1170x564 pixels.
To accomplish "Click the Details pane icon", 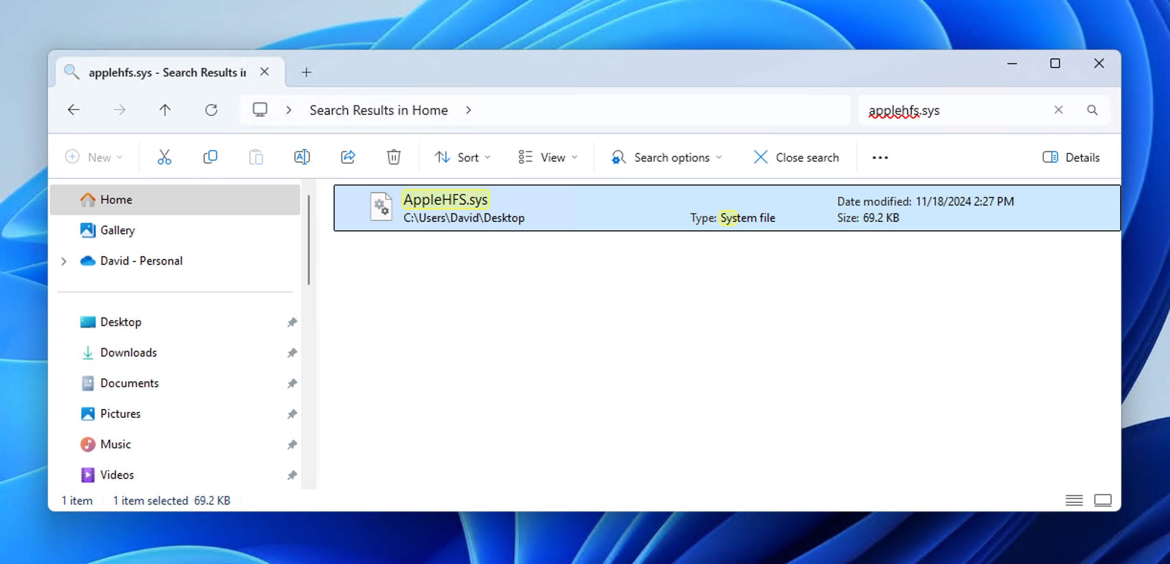I will (1050, 157).
